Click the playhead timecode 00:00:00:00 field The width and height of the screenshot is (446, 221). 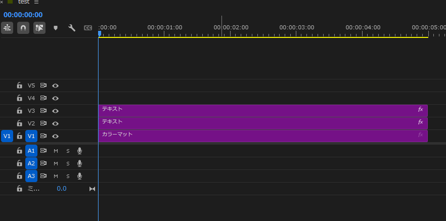(x=23, y=15)
